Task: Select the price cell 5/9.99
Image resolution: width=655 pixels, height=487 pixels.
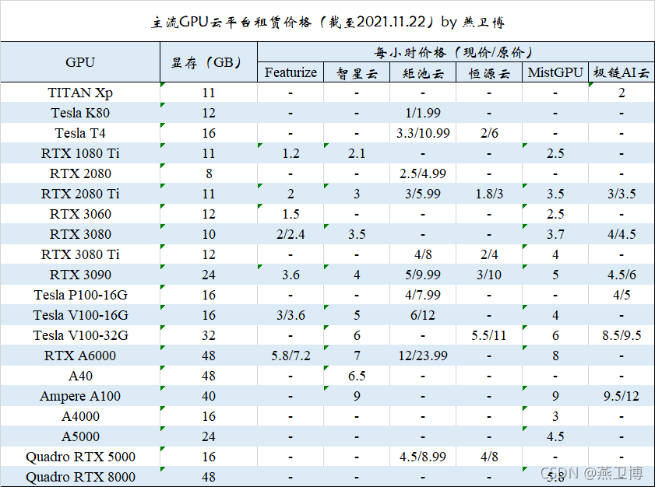Action: coord(423,275)
